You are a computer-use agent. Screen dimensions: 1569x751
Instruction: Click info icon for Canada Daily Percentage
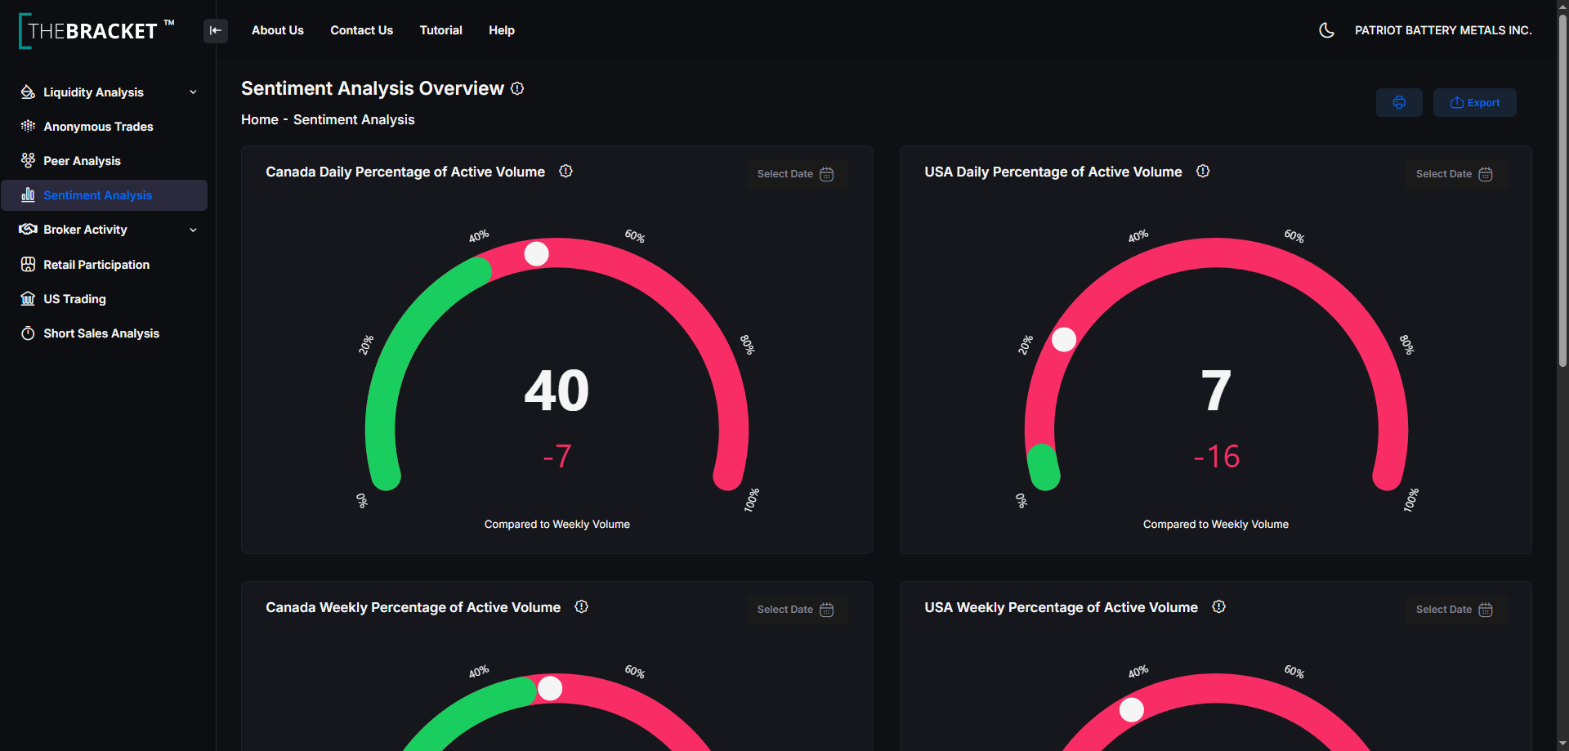point(565,171)
